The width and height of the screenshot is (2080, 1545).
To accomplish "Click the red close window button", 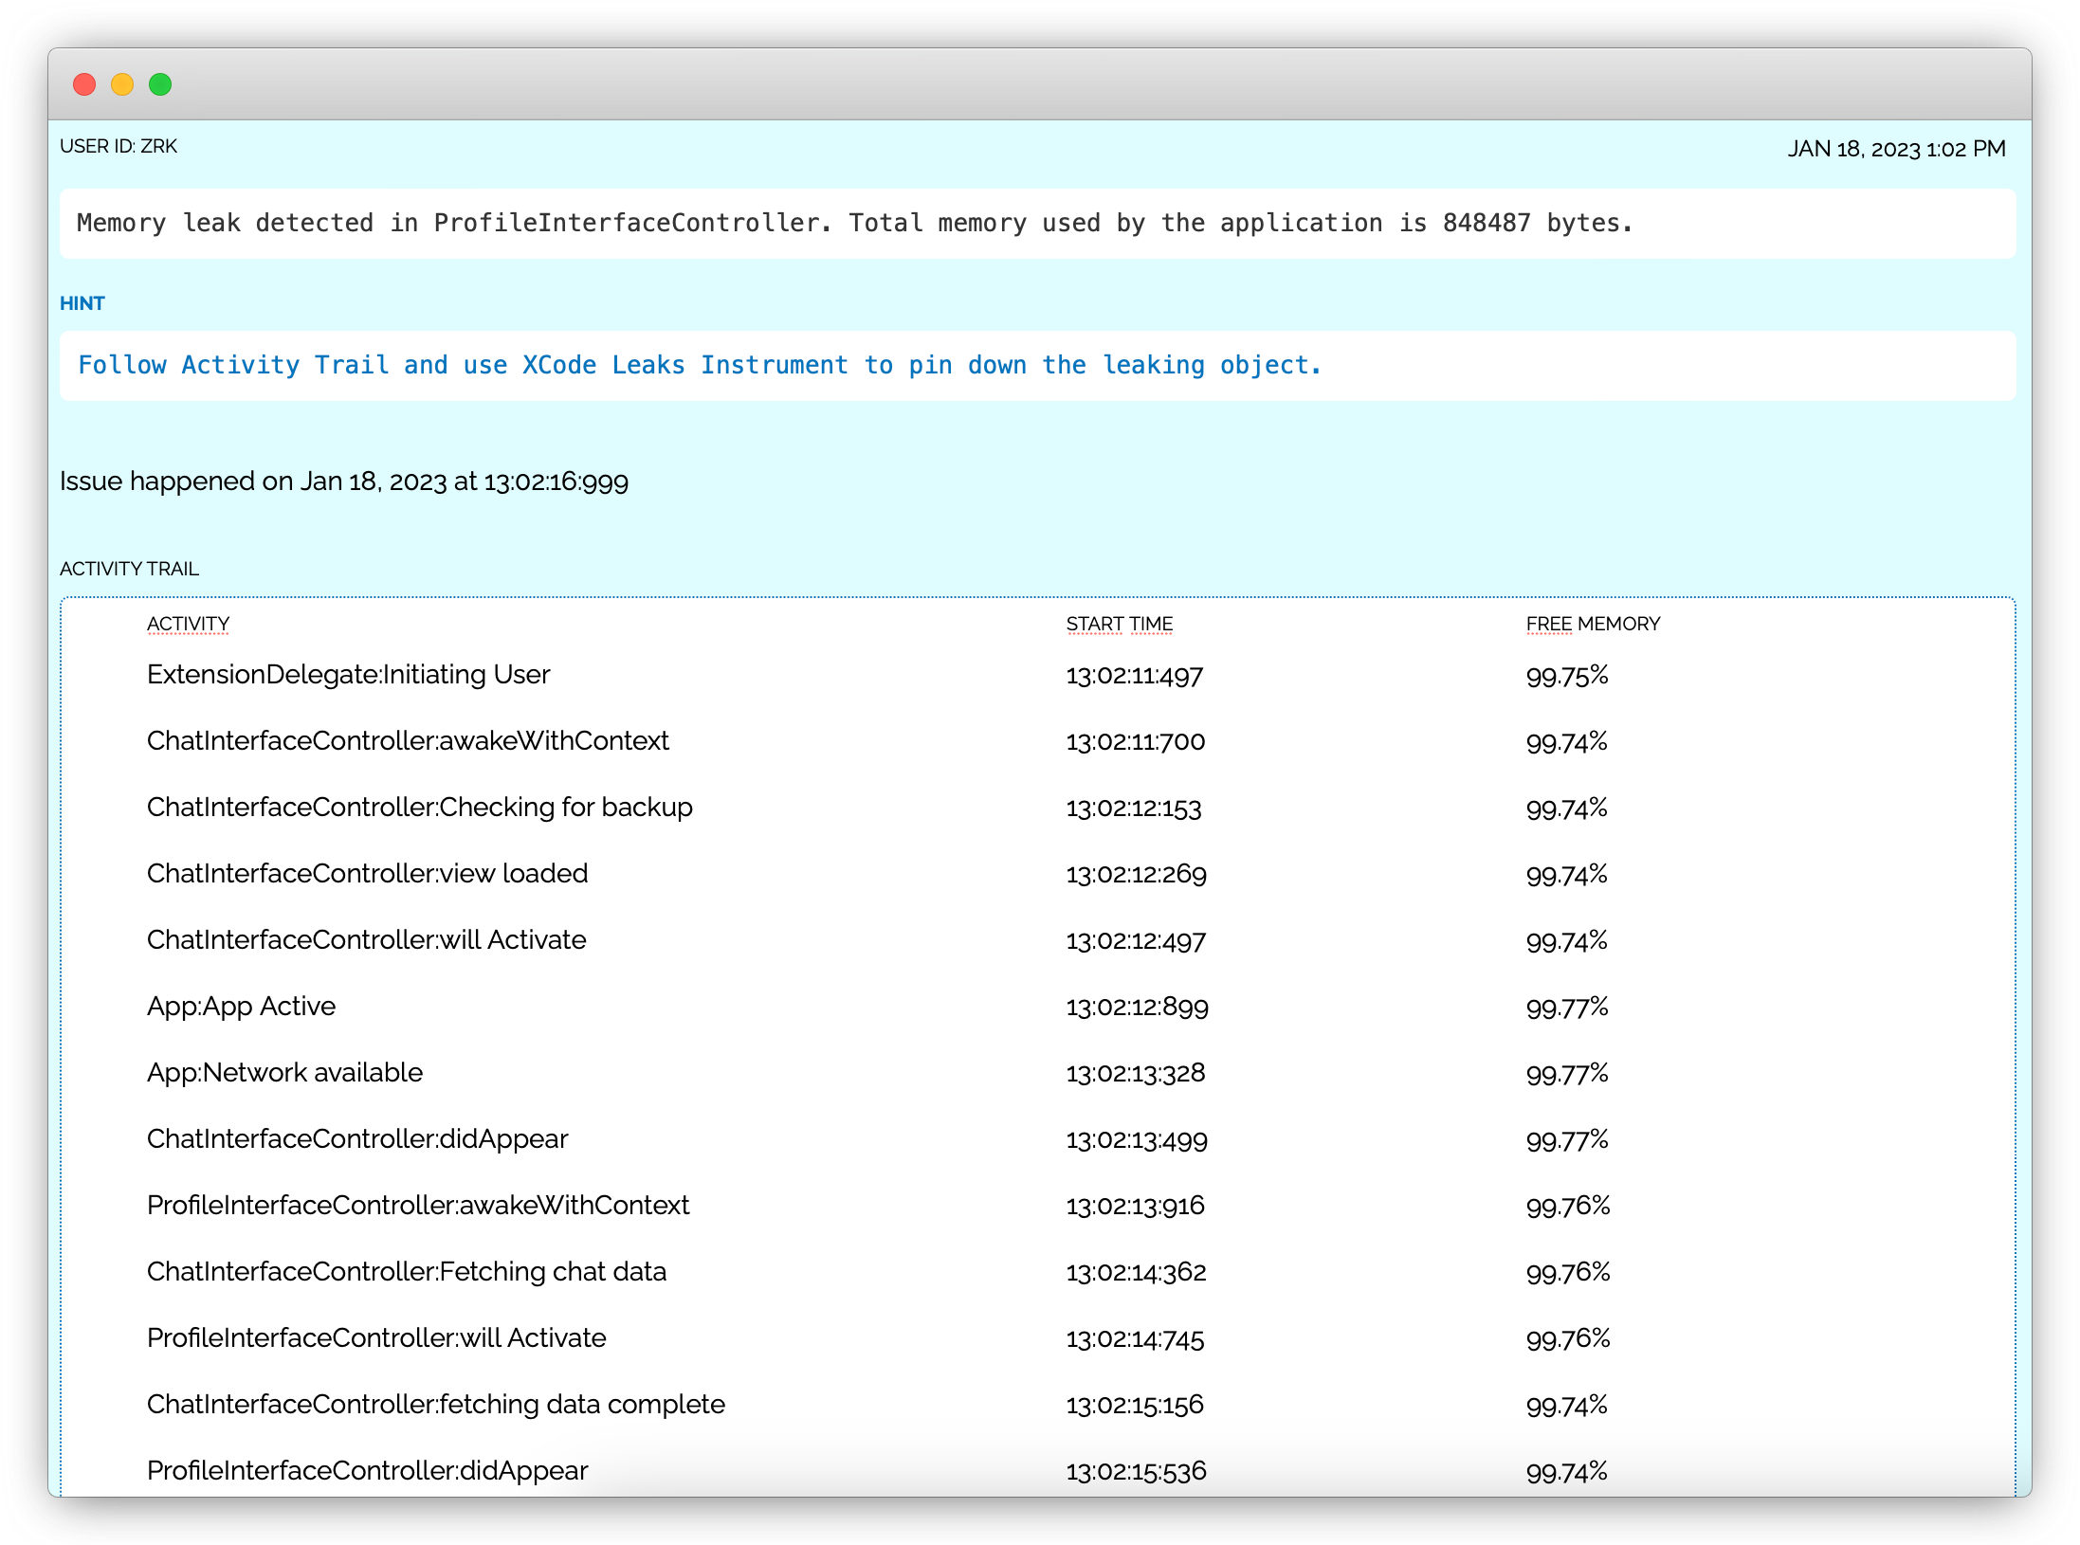I will pos(84,84).
